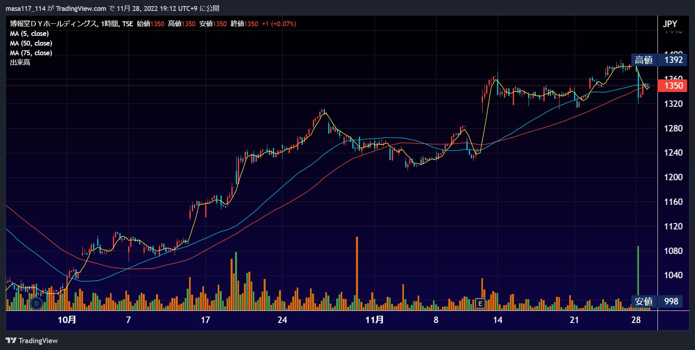Screen dimensions: 695x350
Task: Click the blue D dividend marker
Action: pyautogui.click(x=36, y=304)
